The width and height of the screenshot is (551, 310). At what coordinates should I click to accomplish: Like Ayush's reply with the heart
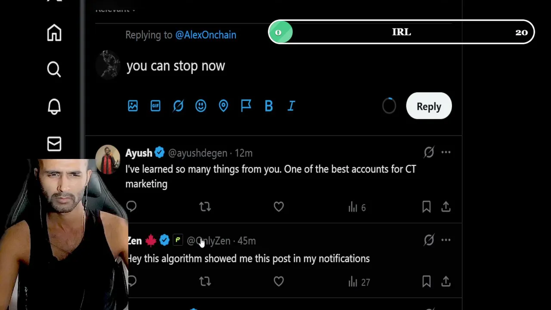click(x=279, y=207)
